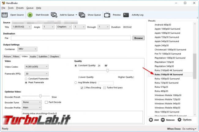Click the Options gear icon
199x132 pixels.
(x=179, y=120)
